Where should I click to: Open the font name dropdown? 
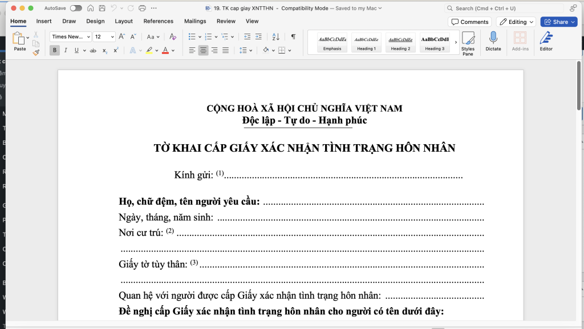tap(70, 36)
